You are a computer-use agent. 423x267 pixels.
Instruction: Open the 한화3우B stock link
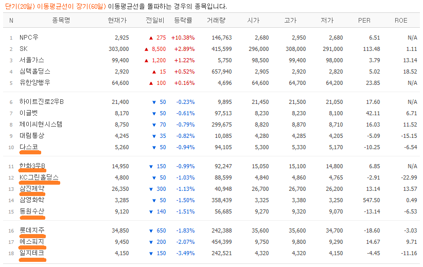point(32,166)
